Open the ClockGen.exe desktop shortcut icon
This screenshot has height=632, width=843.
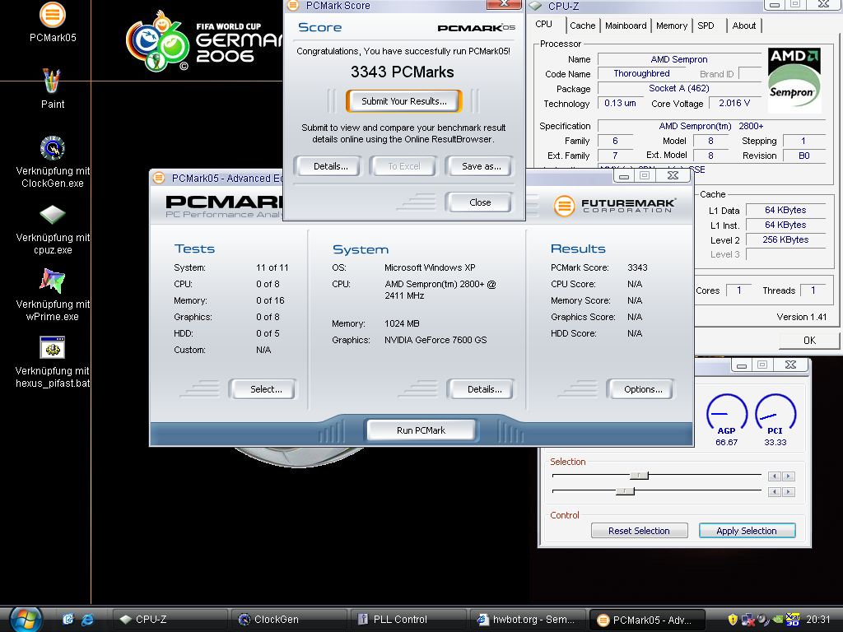click(52, 148)
